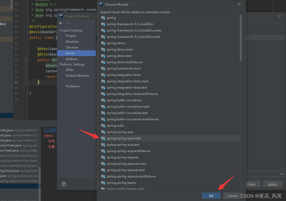Image resolution: width=286 pixels, height=201 pixels.
Task: Open dropdown at Project Structure bottom right
Action: (282, 174)
